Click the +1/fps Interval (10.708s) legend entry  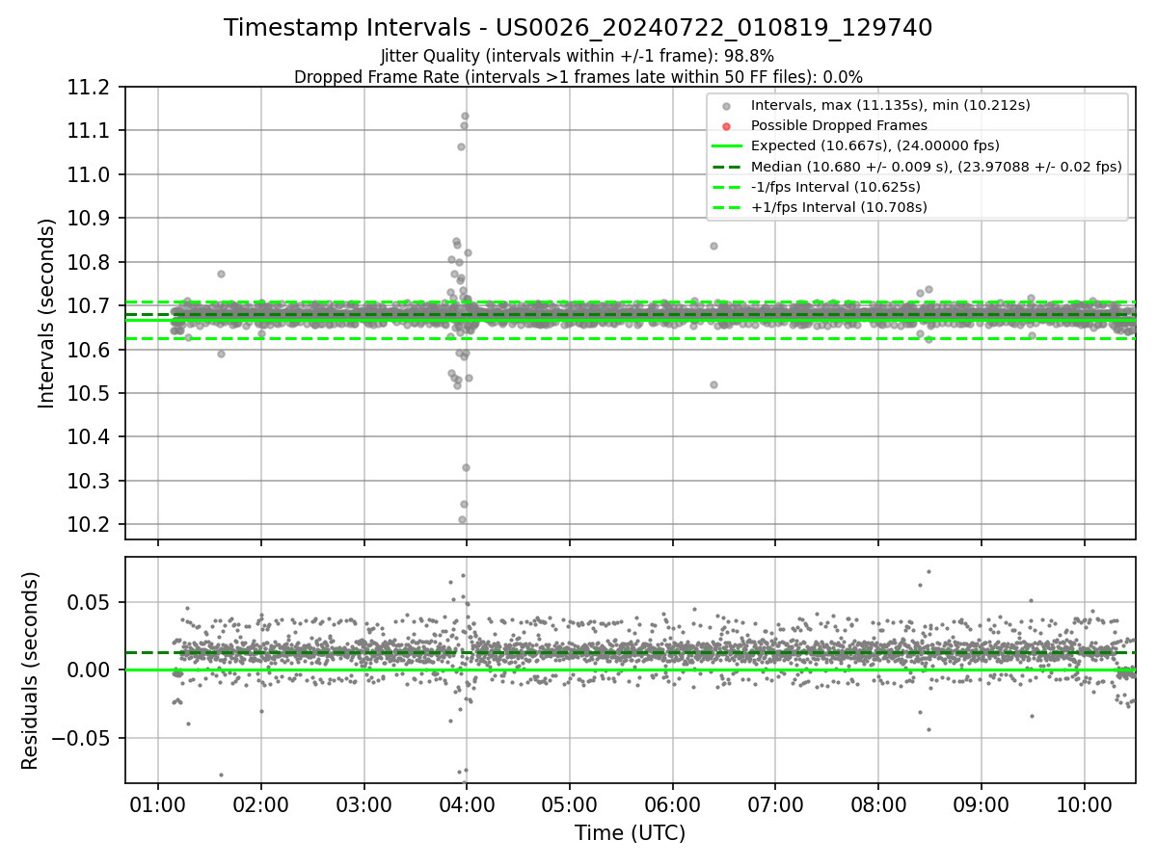pos(839,207)
